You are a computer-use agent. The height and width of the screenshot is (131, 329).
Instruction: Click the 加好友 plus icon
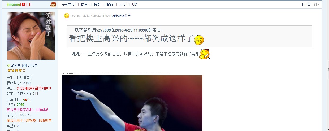coord(9,65)
